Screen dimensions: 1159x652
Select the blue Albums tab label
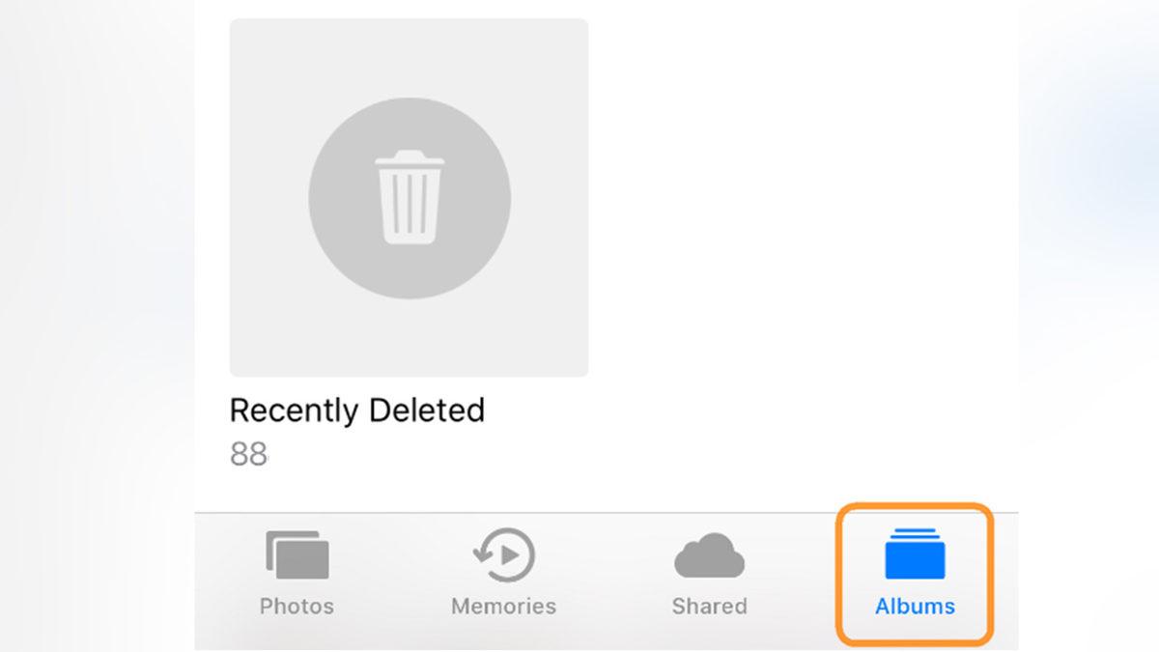coord(915,607)
